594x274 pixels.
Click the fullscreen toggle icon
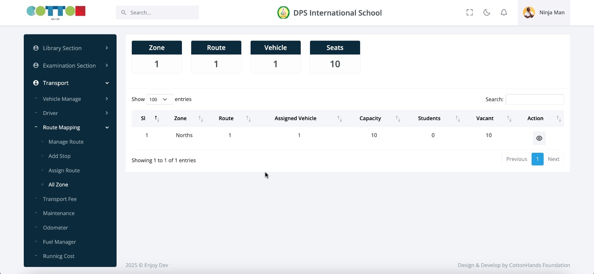click(x=470, y=13)
